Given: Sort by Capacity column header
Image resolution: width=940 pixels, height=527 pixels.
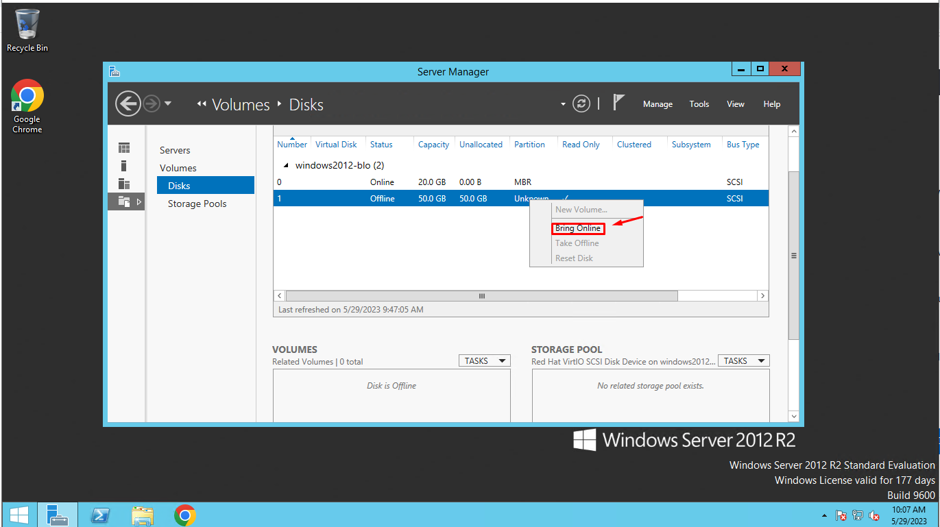Looking at the screenshot, I should coord(433,145).
